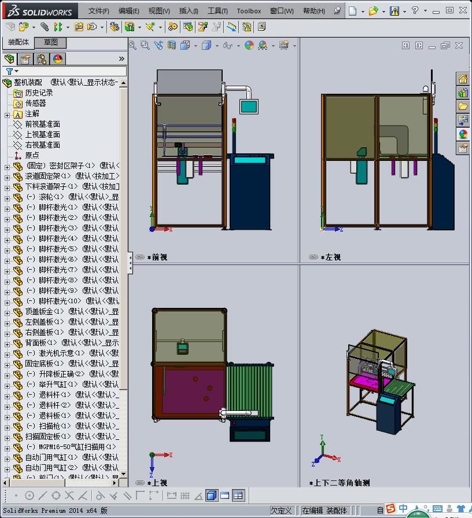The image size is (472, 518).
Task: Open View Orientation dropdown arrow
Action: pos(196,46)
